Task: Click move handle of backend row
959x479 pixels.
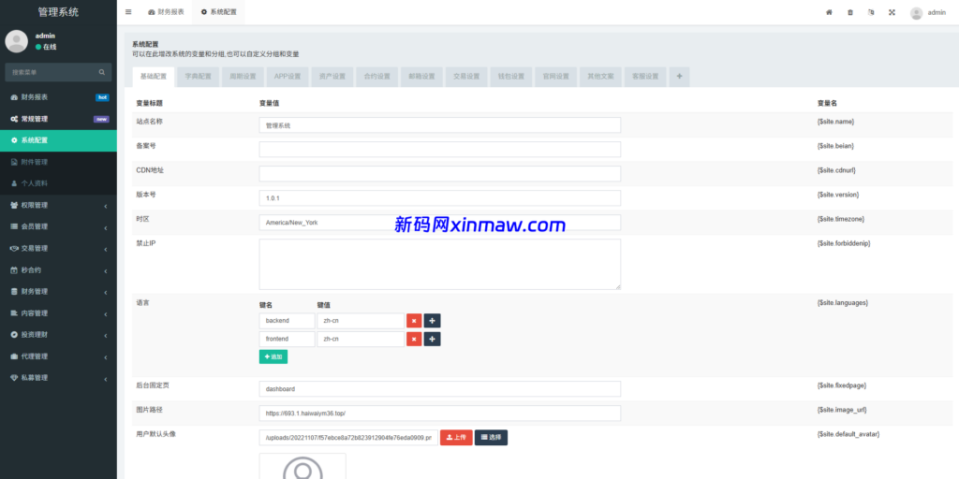Action: pos(433,321)
